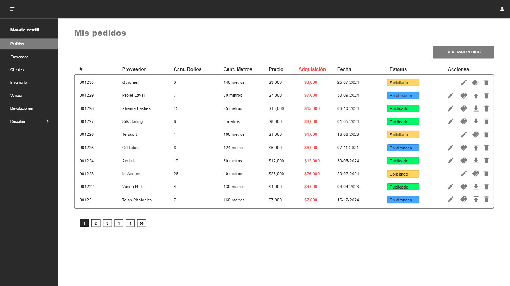This screenshot has width=510, height=286.
Task: Click supplier name Telas Photonics
Action: click(x=137, y=200)
